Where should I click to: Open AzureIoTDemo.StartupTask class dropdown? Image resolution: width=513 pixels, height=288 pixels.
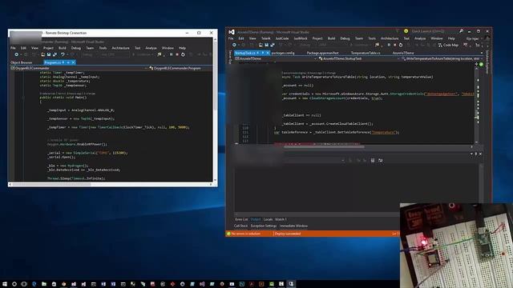(398, 58)
